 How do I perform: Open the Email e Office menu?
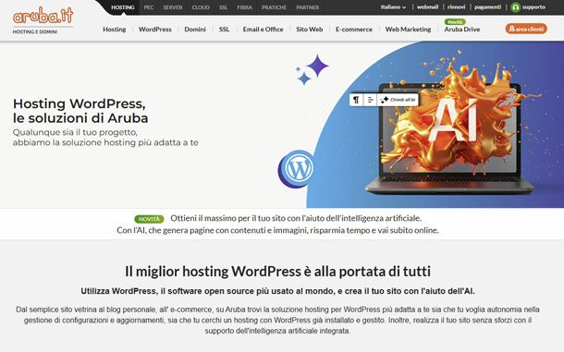263,30
